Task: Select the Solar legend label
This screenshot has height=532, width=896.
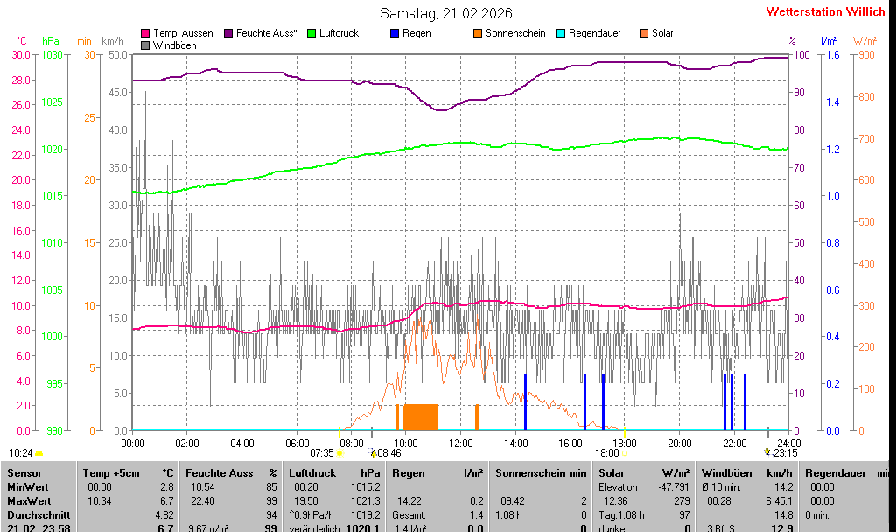Action: pyautogui.click(x=662, y=33)
